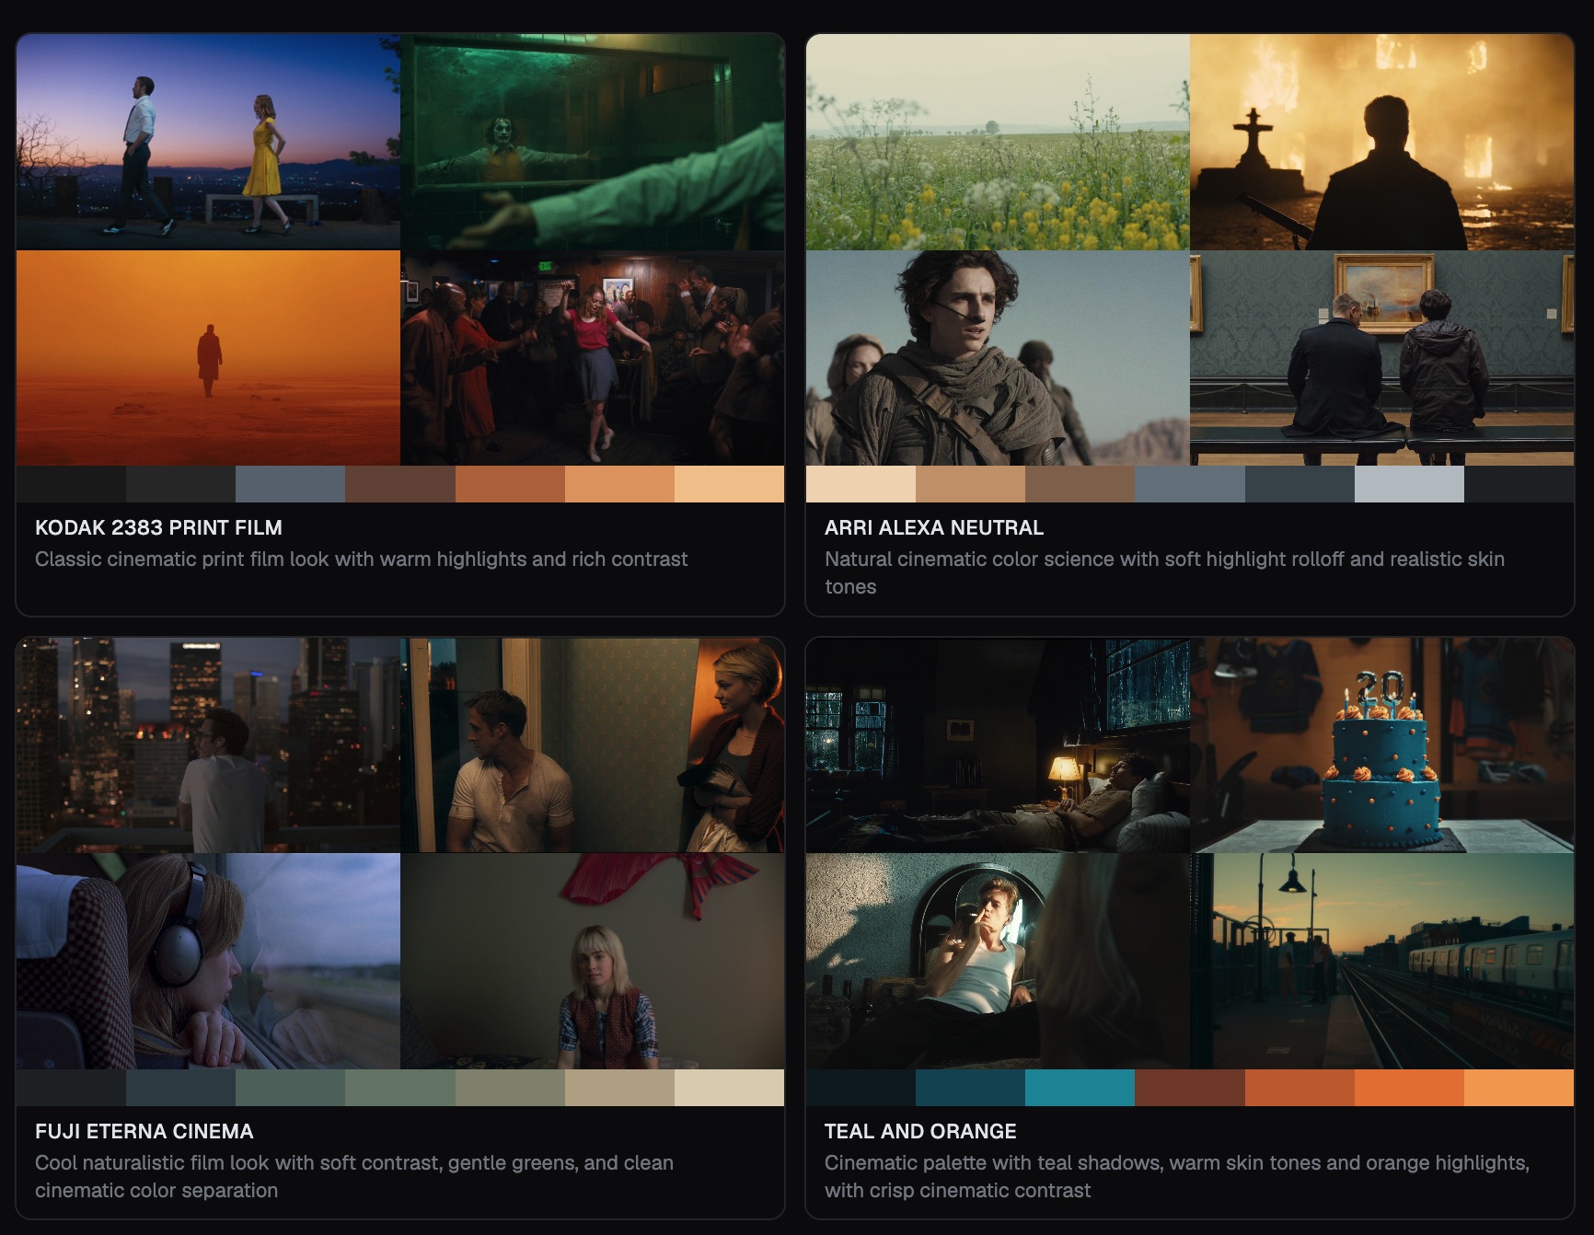This screenshot has height=1235, width=1594.
Task: Open the train platform sunset image
Action: 1381,961
